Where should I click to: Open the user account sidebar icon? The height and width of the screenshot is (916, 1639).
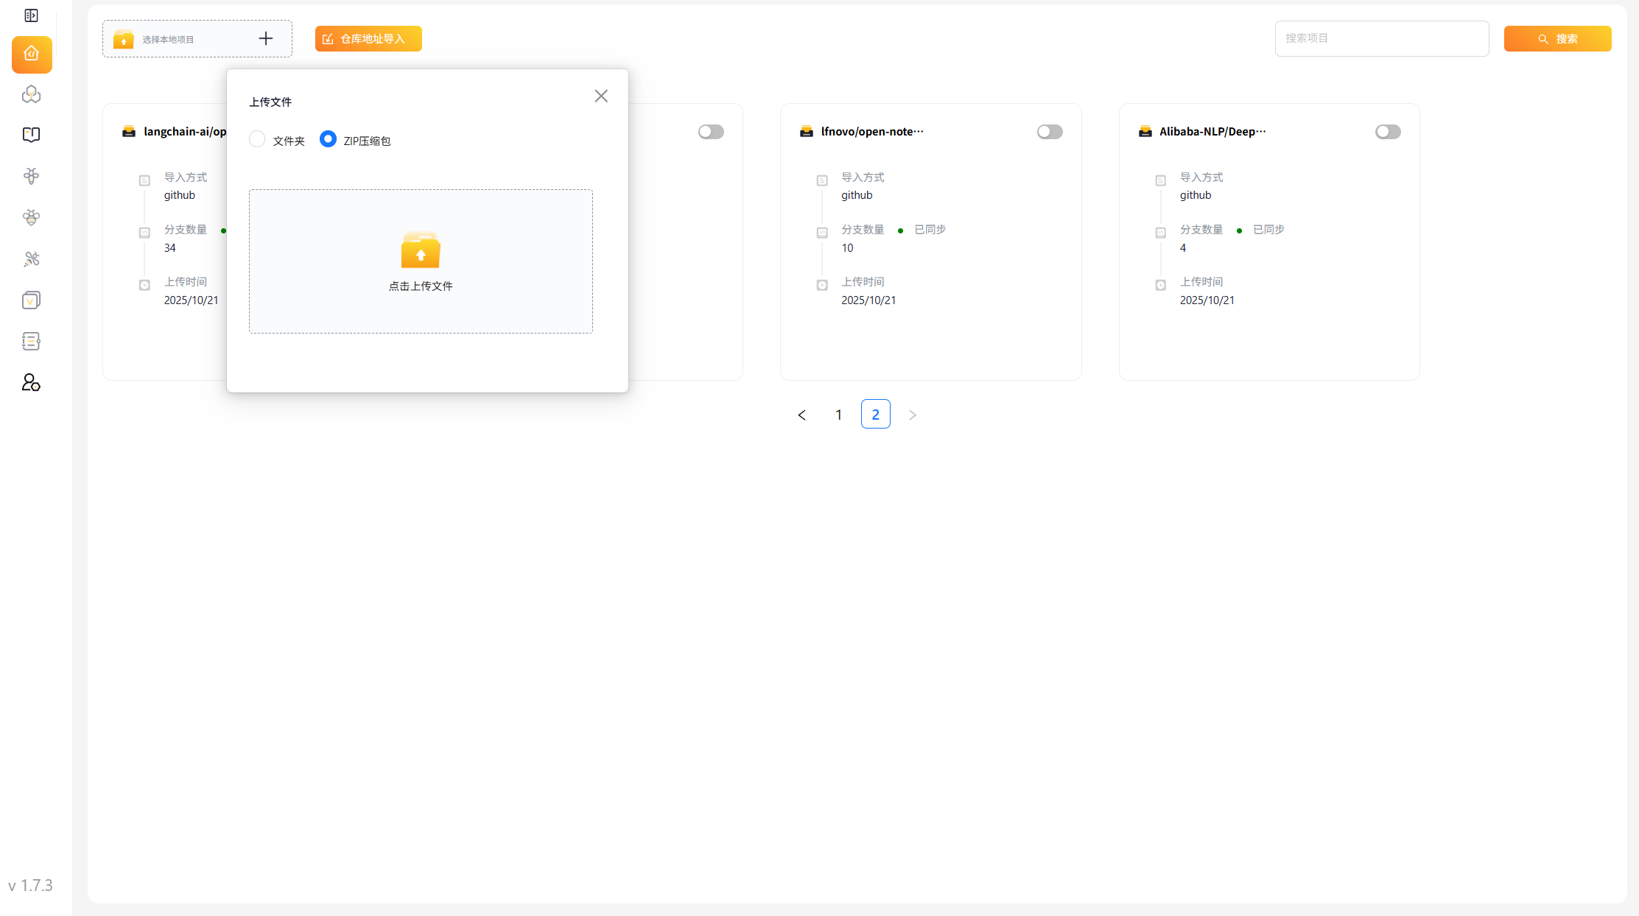coord(31,382)
